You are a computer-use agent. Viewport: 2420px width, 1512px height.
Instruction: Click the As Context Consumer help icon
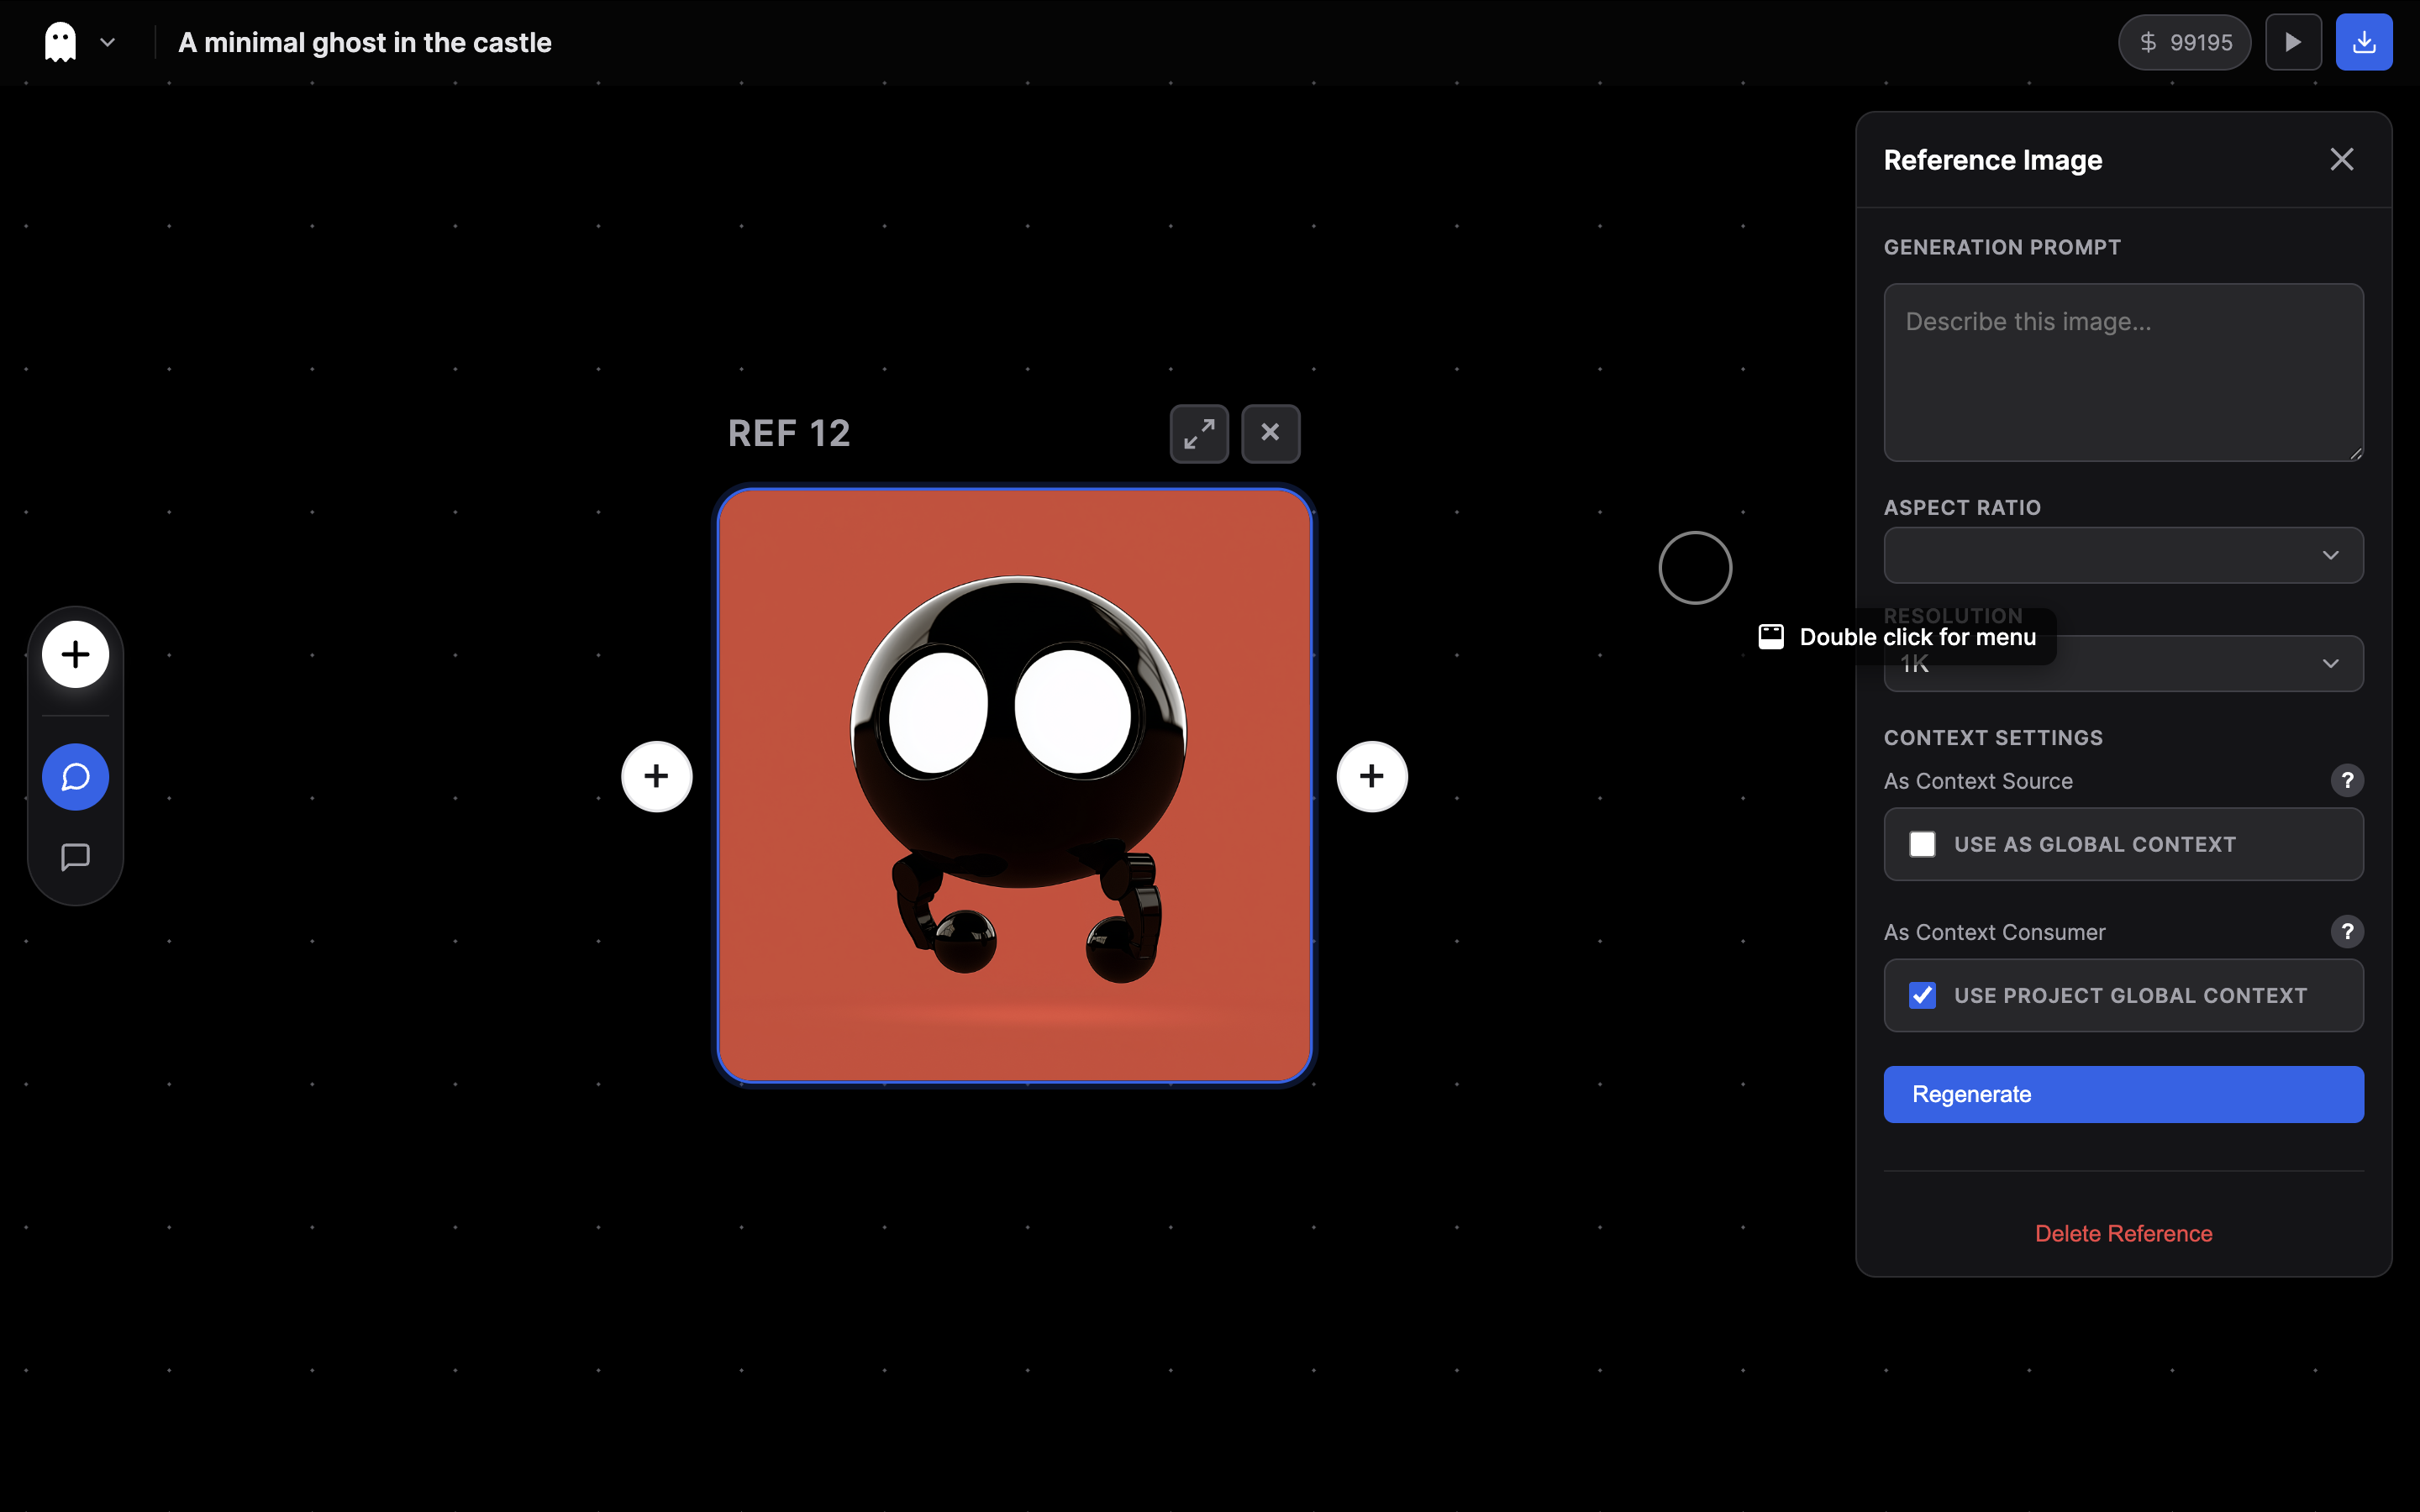2347,931
